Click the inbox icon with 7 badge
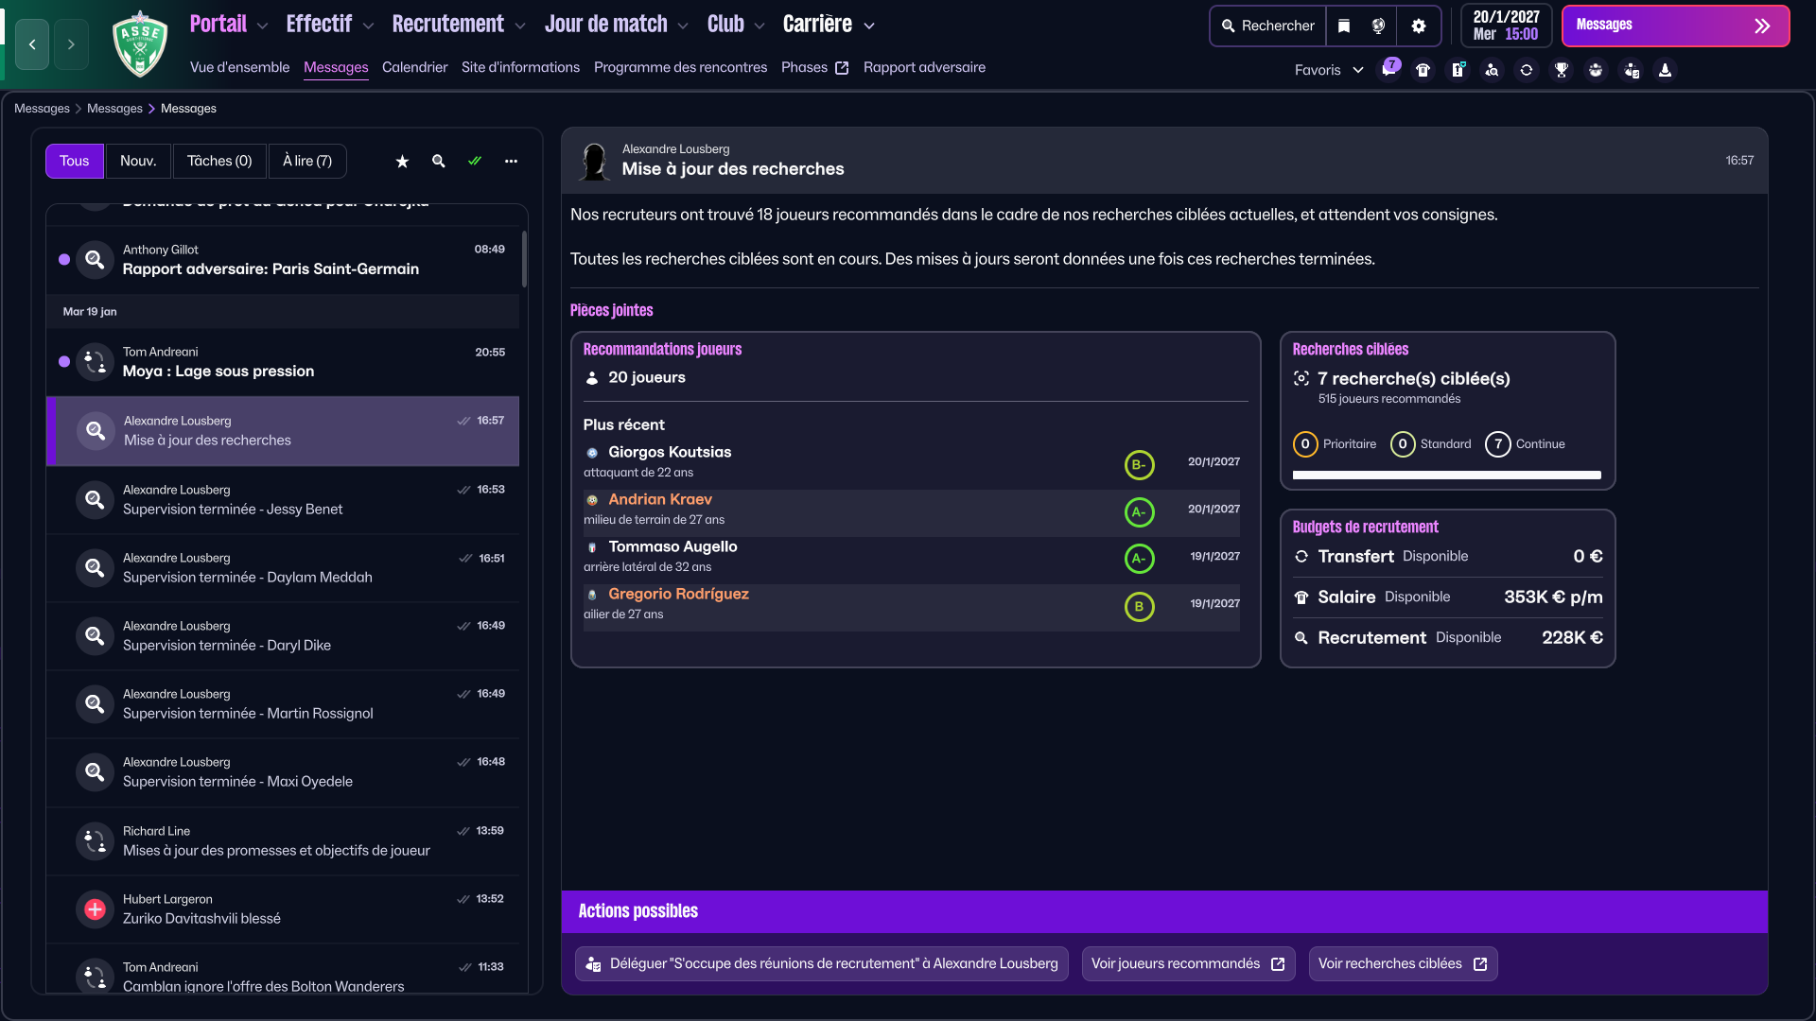Image resolution: width=1816 pixels, height=1021 pixels. [x=1388, y=70]
